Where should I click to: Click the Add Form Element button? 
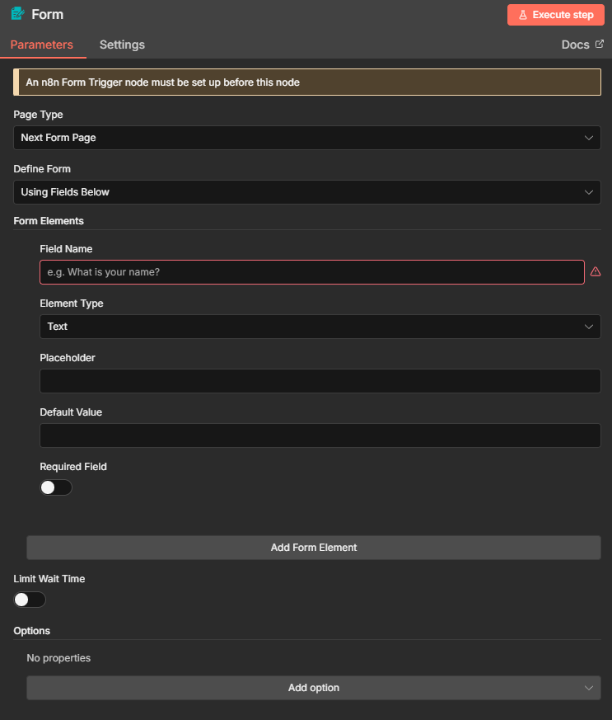pyautogui.click(x=314, y=548)
